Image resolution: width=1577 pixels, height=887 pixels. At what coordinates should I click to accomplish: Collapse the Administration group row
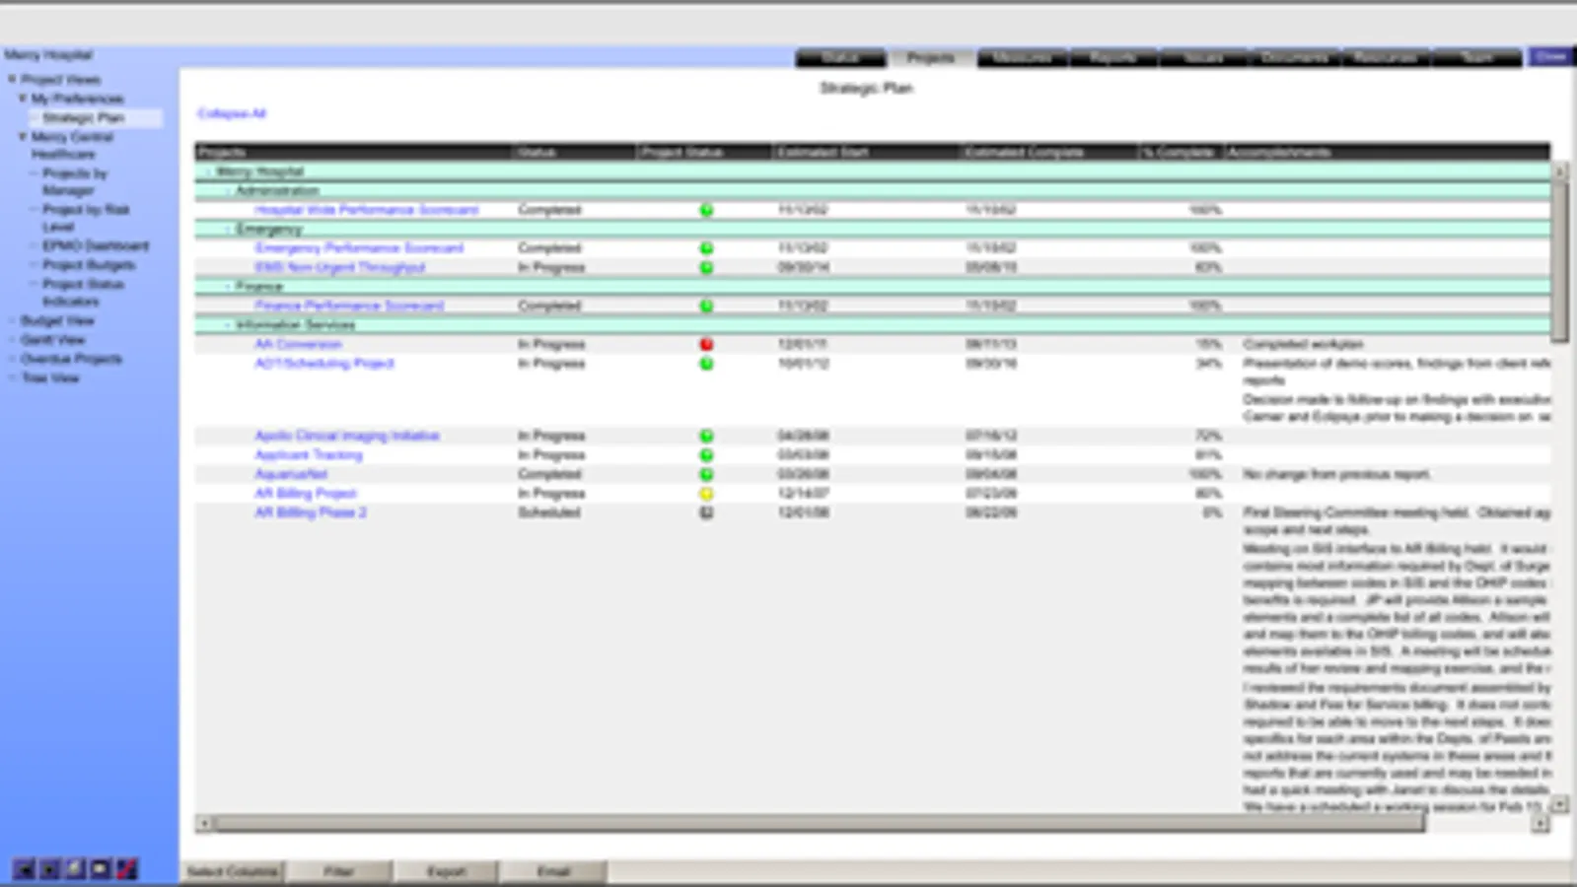(227, 190)
